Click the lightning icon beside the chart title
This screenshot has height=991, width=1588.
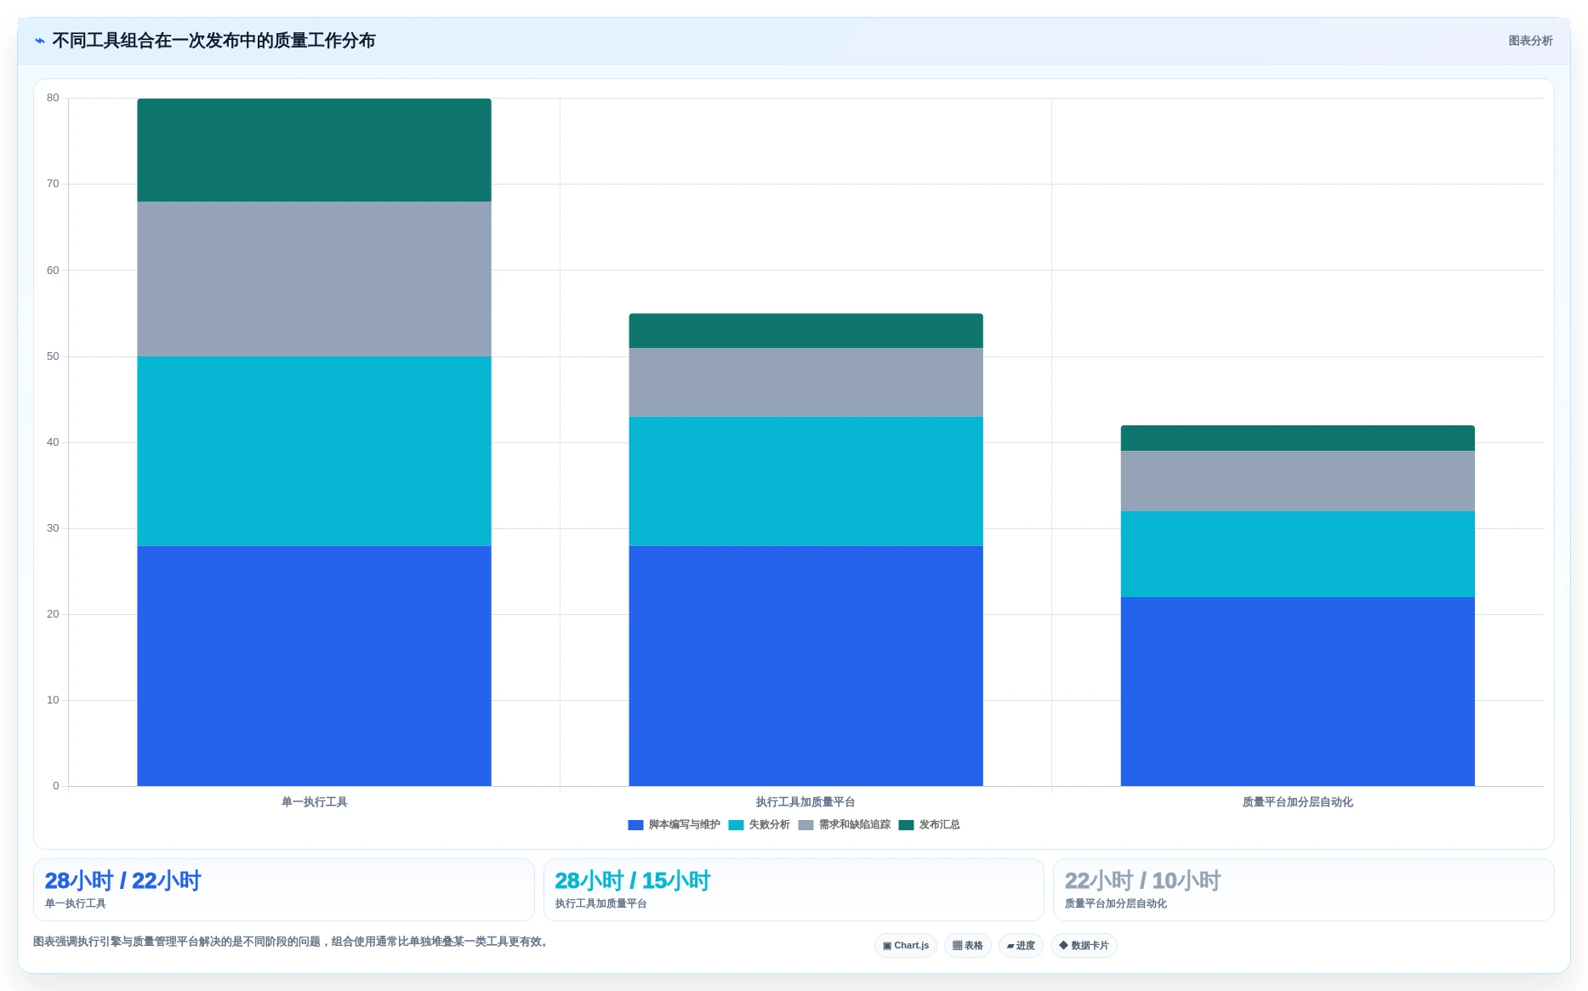click(40, 41)
